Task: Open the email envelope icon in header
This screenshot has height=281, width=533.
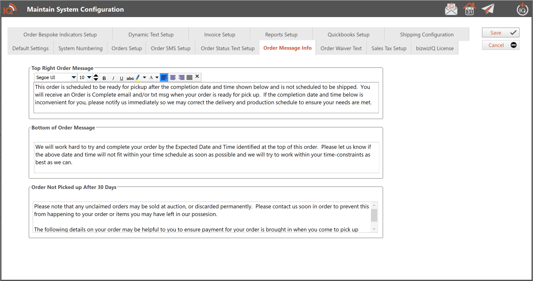Action: pyautogui.click(x=451, y=9)
